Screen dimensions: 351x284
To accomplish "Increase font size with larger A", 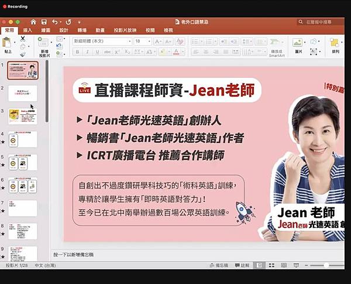I will [158, 42].
